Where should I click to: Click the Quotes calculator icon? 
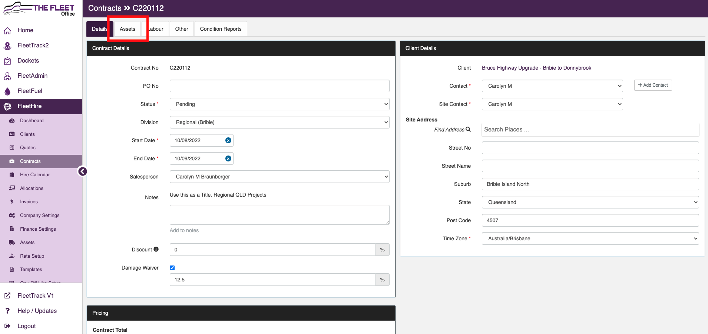(12, 148)
